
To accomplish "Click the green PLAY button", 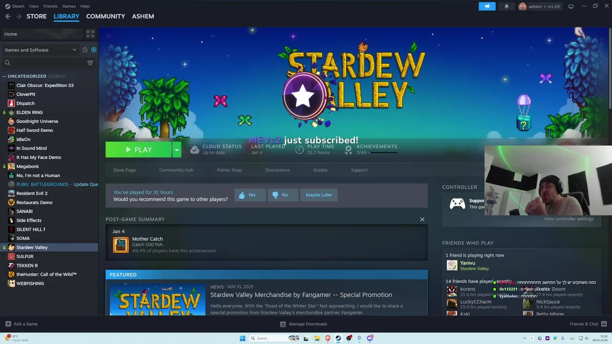I will tap(138, 150).
